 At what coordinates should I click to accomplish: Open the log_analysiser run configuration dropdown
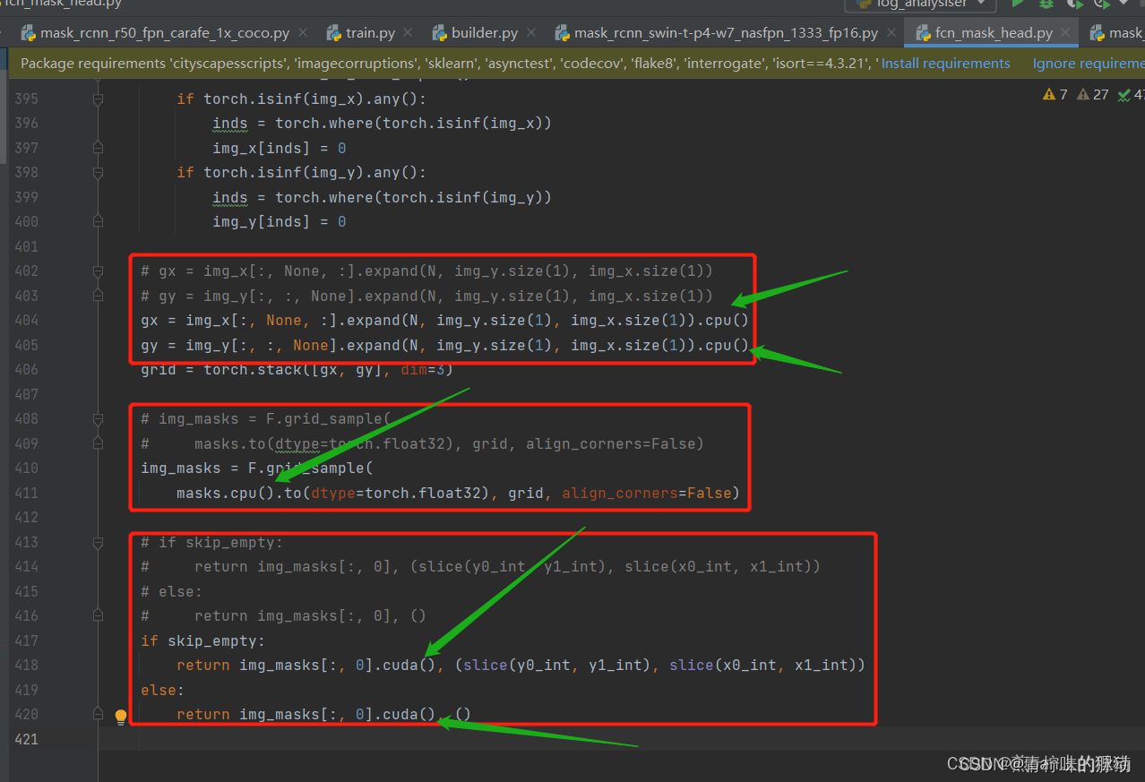921,4
